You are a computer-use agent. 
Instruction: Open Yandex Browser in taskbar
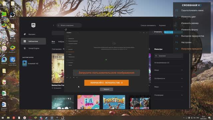point(24,118)
